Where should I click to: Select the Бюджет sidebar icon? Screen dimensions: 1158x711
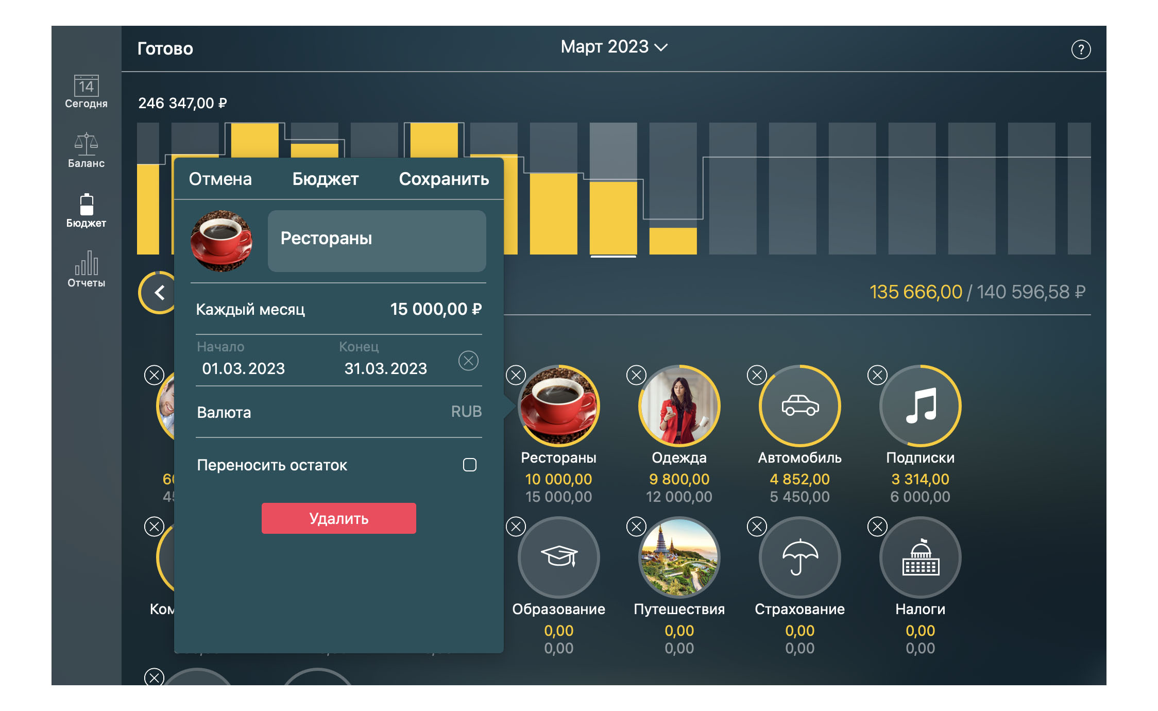click(86, 211)
